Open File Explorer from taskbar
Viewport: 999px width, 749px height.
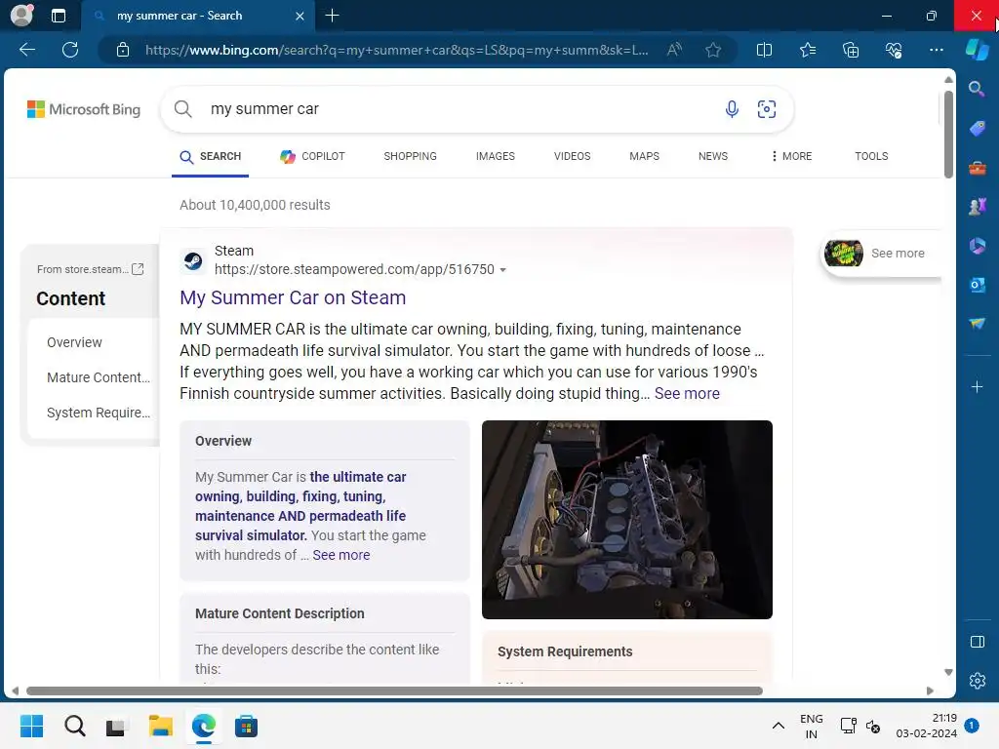(x=161, y=726)
